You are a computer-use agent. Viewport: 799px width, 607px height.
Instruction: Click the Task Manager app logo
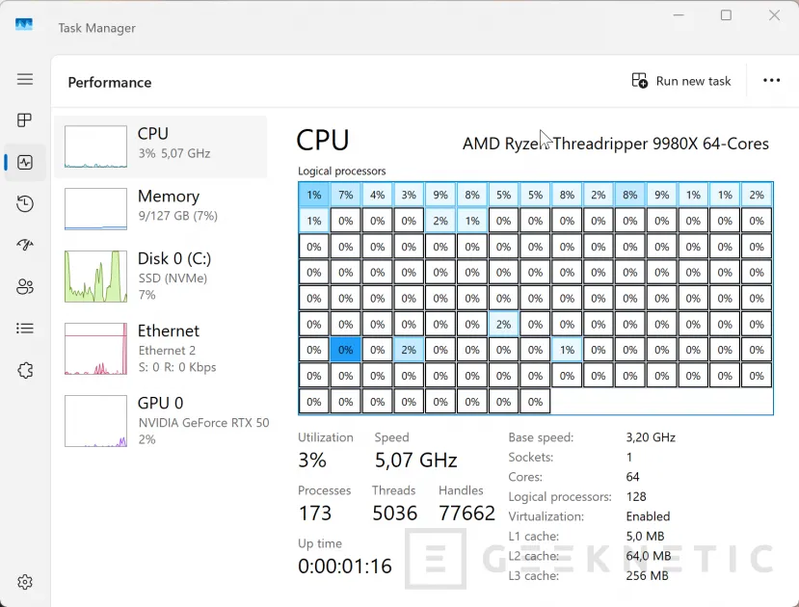(24, 24)
